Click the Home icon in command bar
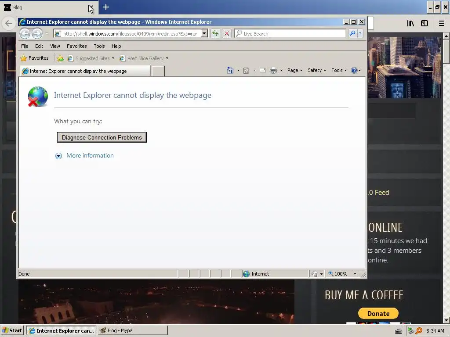The height and width of the screenshot is (337, 450). point(230,70)
